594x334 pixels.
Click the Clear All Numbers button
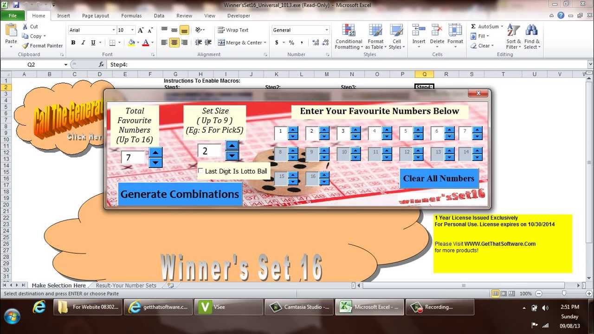click(x=439, y=179)
